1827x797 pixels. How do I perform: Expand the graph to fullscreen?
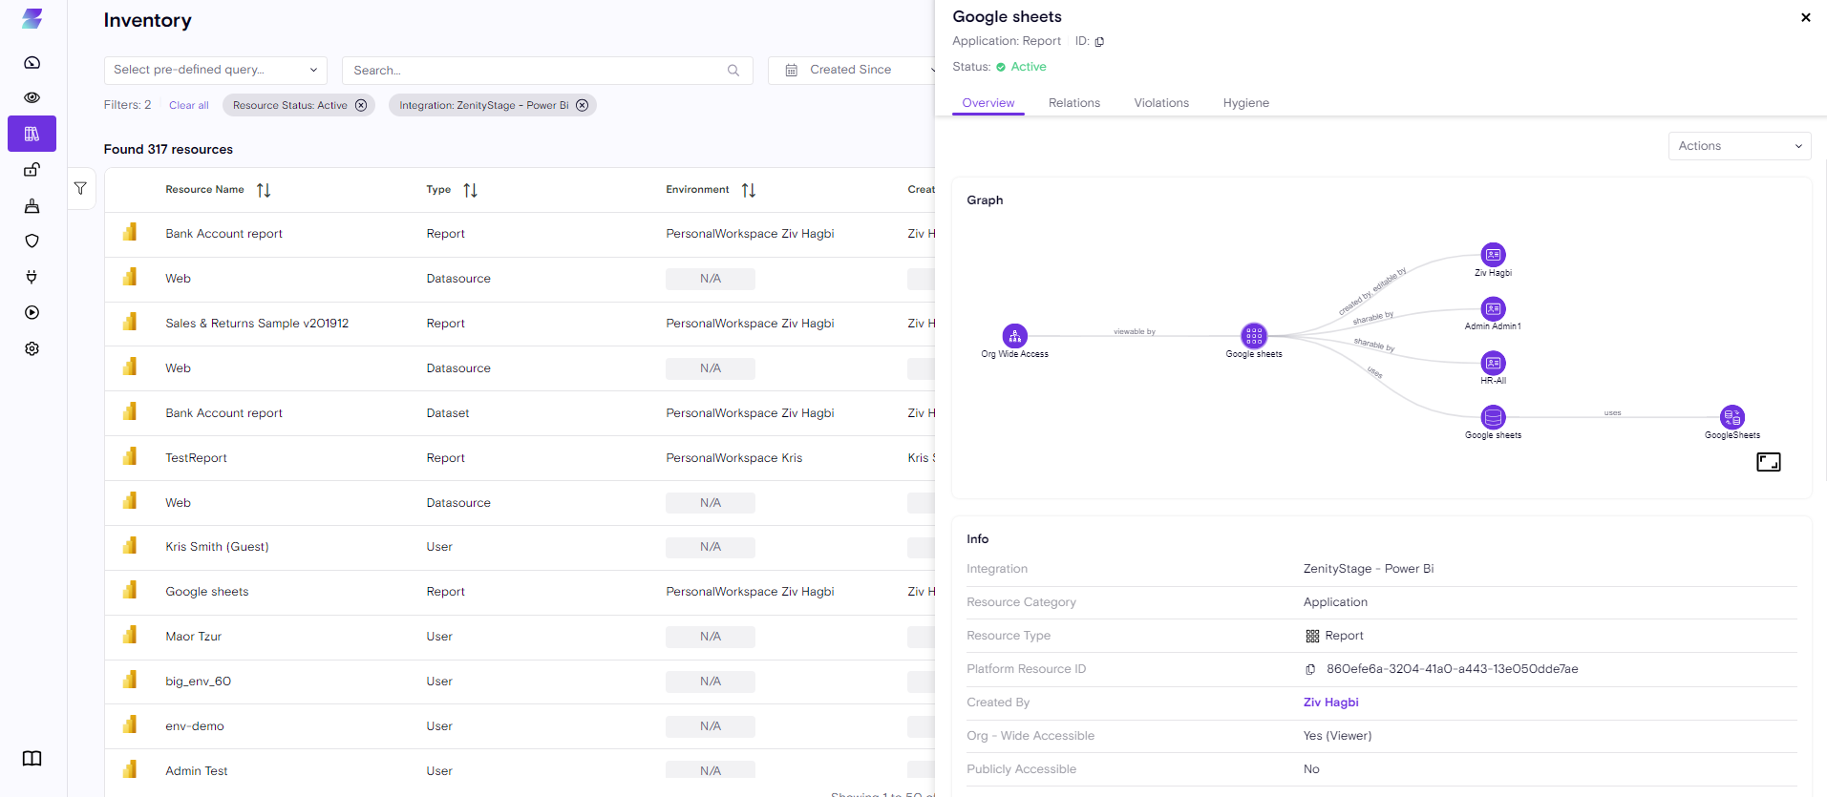(1768, 462)
